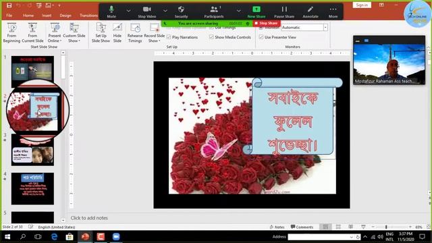Start Rehearse Timings

click(135, 32)
